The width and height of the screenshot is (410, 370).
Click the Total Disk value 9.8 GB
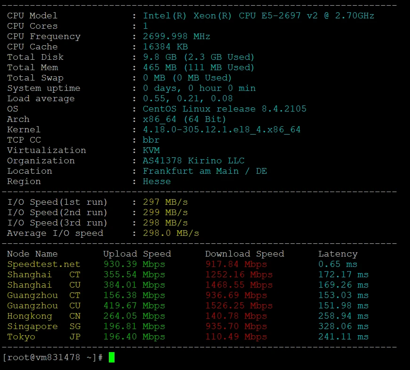198,57
